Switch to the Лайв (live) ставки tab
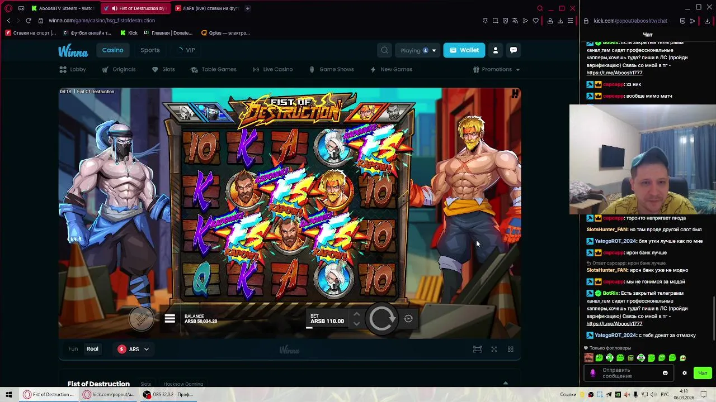This screenshot has height=402, width=716. coord(207,8)
